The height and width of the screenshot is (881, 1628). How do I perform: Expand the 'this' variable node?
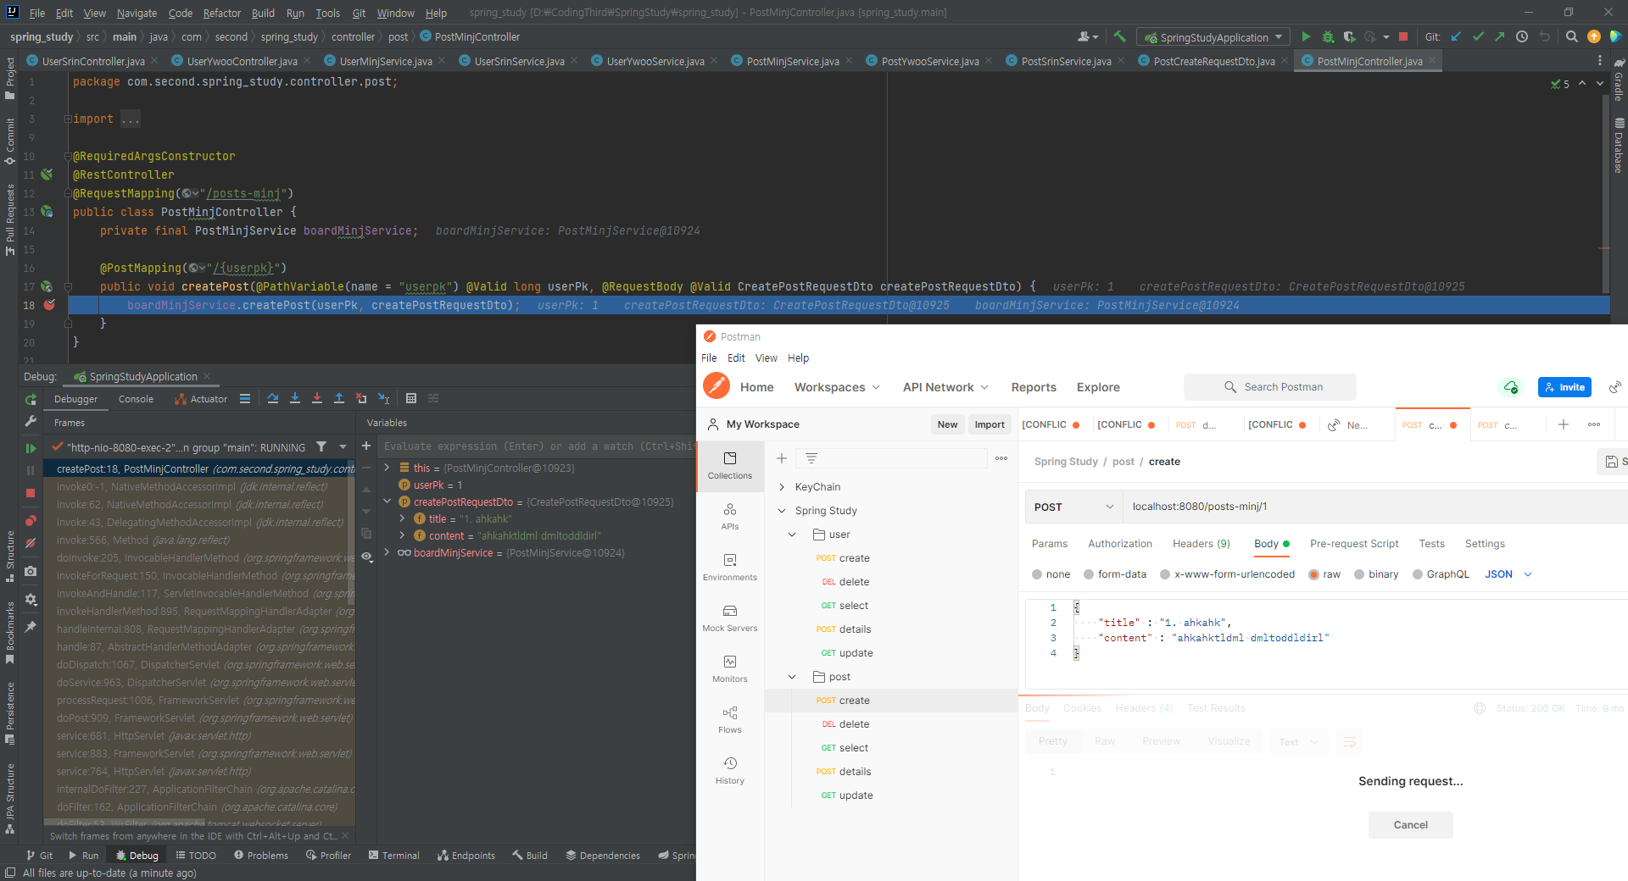click(x=387, y=468)
